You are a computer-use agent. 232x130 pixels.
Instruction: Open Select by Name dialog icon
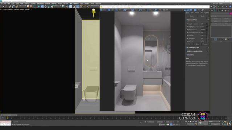coord(31,6)
